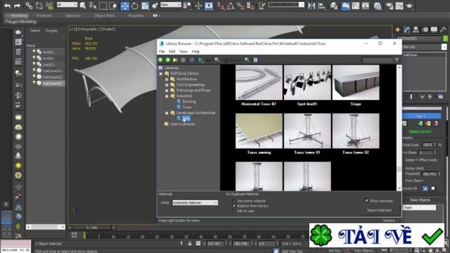Click the Import Selected button
The width and height of the screenshot is (450, 253).
pos(378,210)
